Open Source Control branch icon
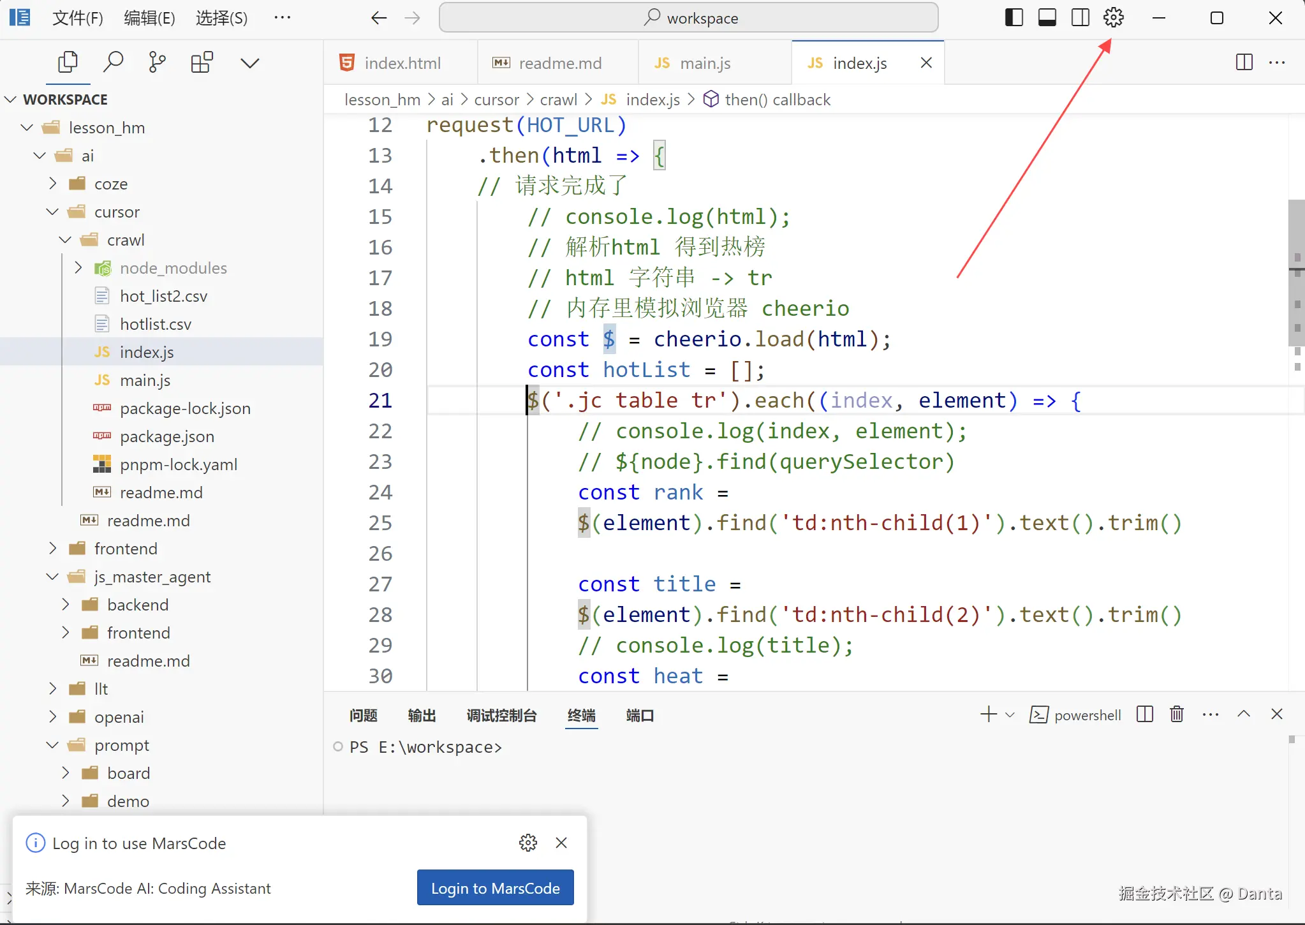The height and width of the screenshot is (925, 1305). point(157,63)
